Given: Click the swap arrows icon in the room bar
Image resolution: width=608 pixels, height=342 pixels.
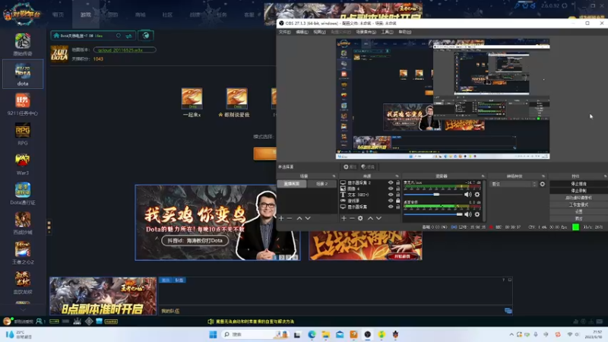Looking at the screenshot, I should click(x=128, y=36).
